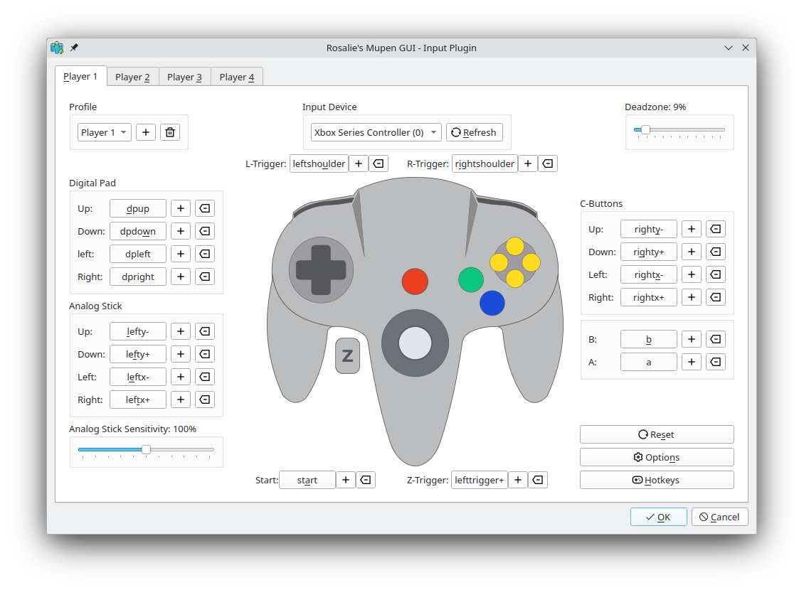Open the Options dialog

point(657,457)
